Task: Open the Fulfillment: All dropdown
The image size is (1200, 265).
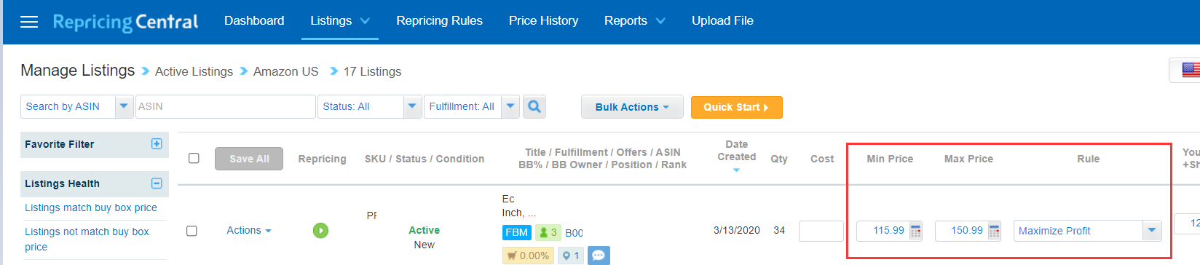Action: pyautogui.click(x=472, y=106)
